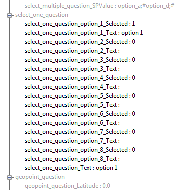Select select_one_question_option_4_Text item

72,87
